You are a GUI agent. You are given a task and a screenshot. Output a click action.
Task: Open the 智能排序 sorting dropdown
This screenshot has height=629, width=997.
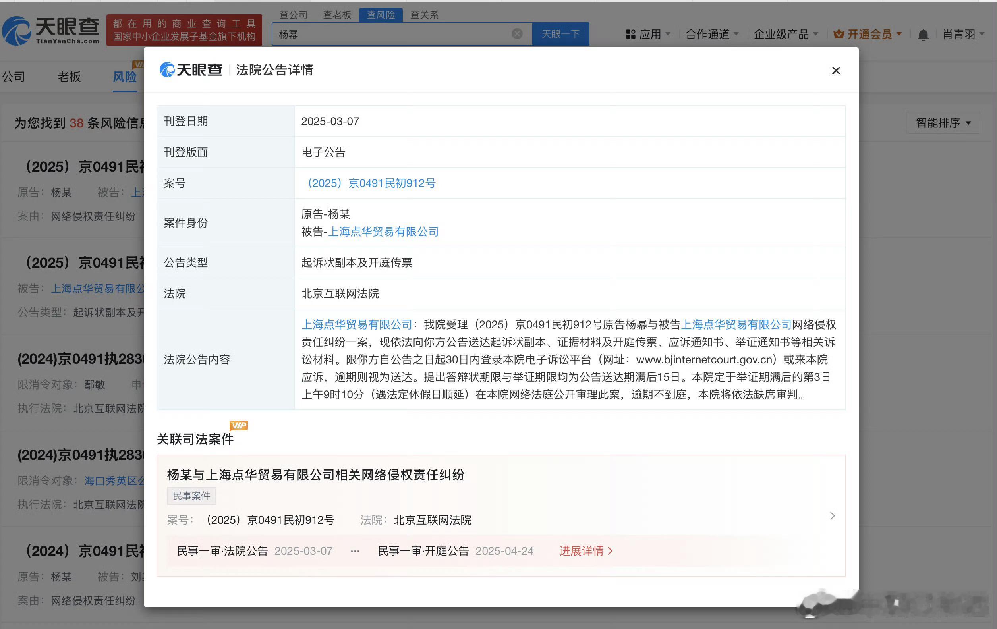click(x=943, y=122)
